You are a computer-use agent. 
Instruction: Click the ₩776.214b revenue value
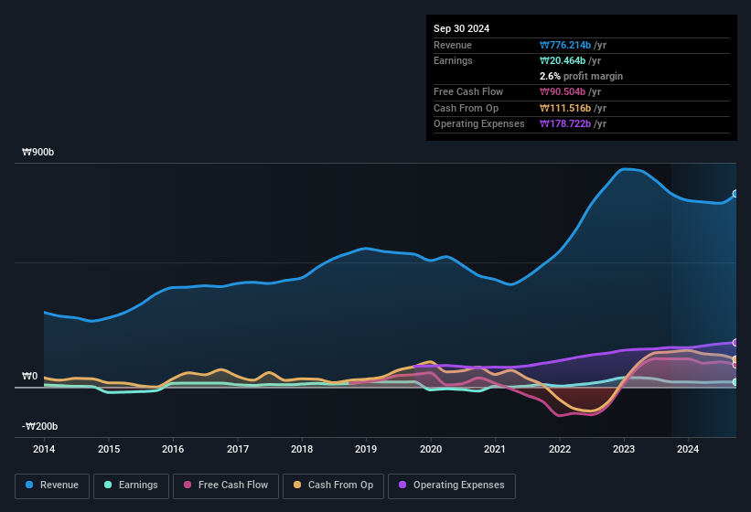565,45
